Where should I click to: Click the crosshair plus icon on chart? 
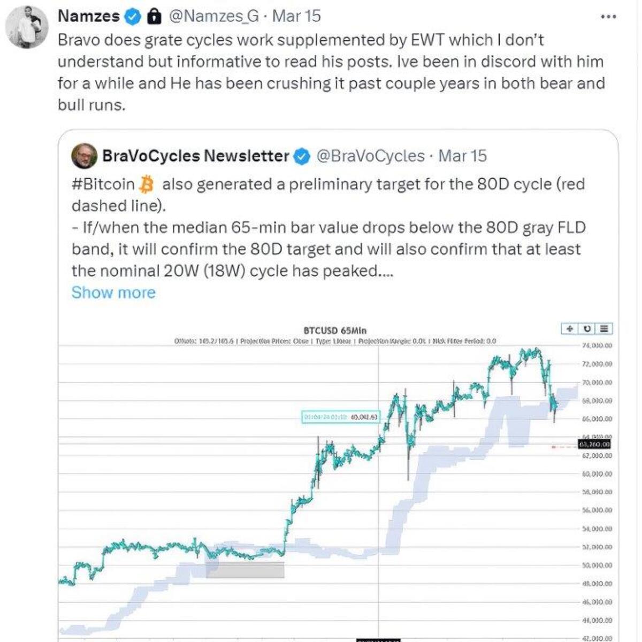pyautogui.click(x=570, y=328)
